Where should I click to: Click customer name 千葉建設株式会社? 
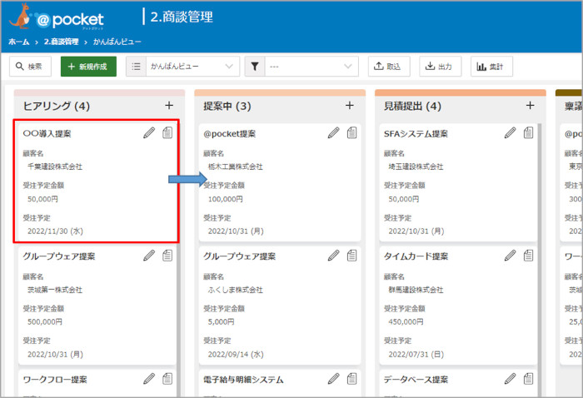[55, 167]
